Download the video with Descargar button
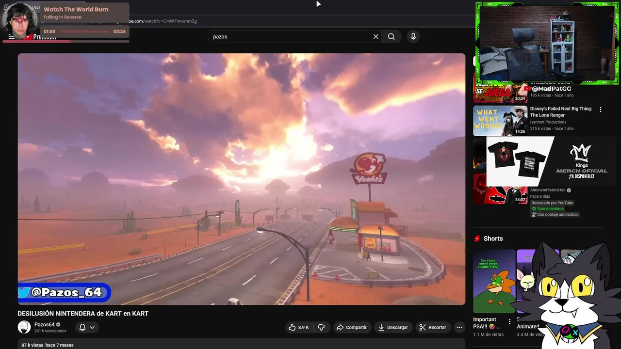The height and width of the screenshot is (349, 621). [x=392, y=327]
